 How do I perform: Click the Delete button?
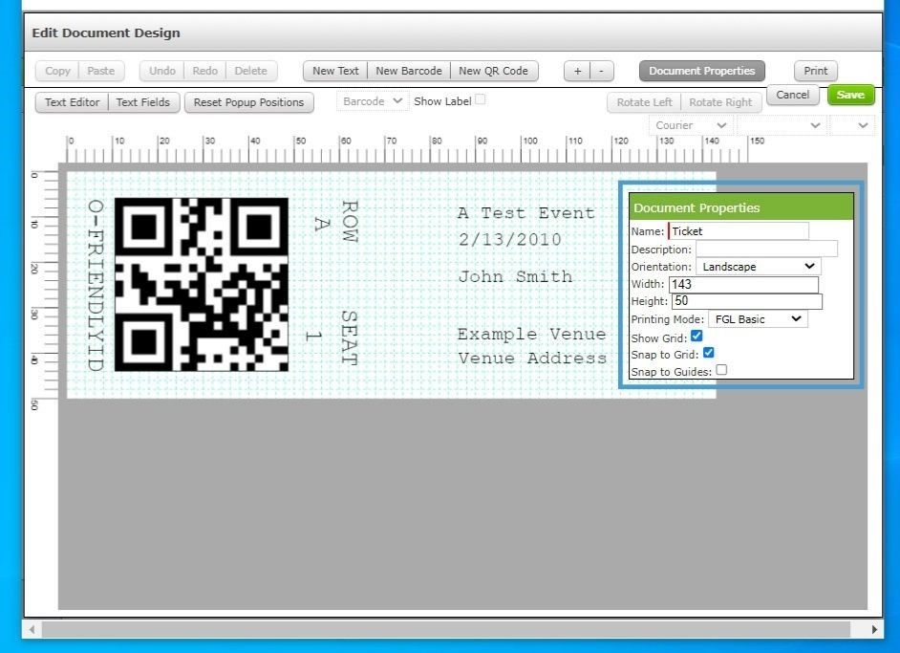[251, 71]
